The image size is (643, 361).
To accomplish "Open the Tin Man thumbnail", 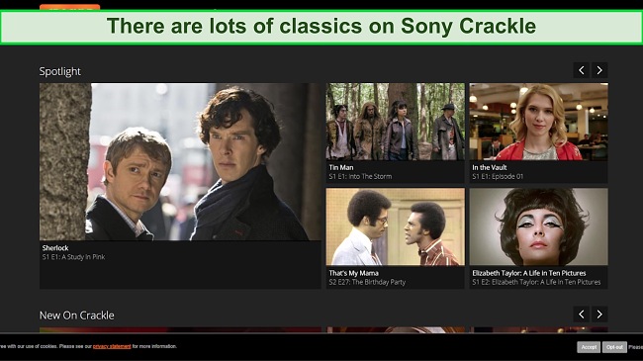I will (396, 122).
